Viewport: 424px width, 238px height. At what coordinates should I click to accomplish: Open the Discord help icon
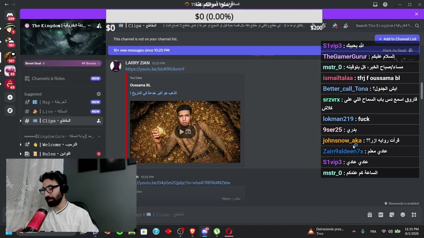pos(385,5)
